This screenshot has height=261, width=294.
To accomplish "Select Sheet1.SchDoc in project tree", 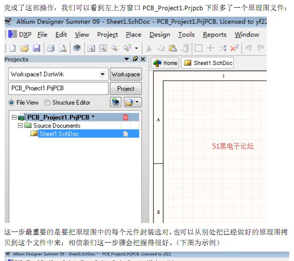I will coord(59,134).
